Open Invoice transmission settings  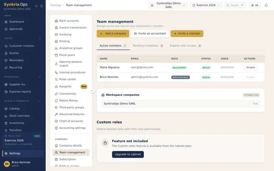point(71,28)
